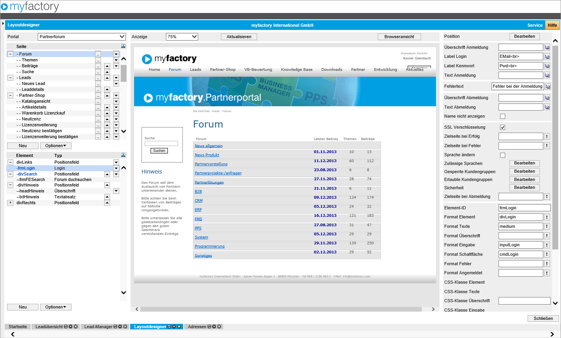Open translation icon next to Überschrift Abmeldung
This screenshot has width=561, height=338.
(547, 98)
